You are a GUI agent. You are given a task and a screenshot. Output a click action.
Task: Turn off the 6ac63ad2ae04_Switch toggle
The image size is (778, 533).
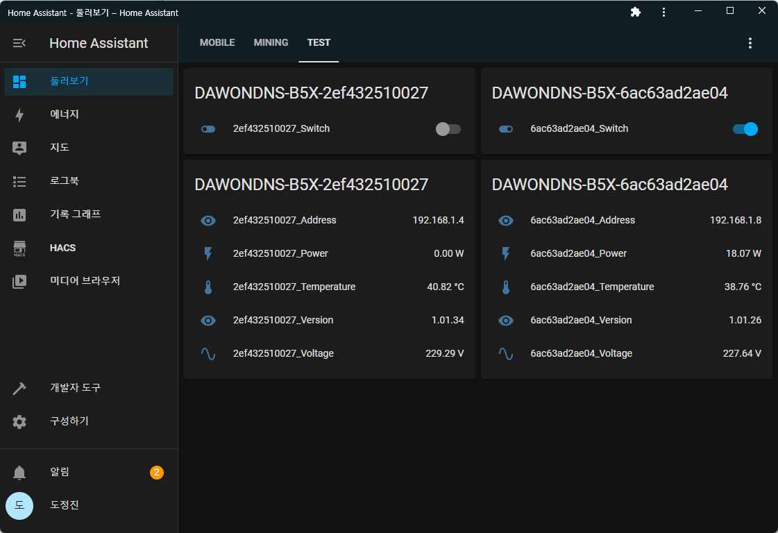coord(745,129)
